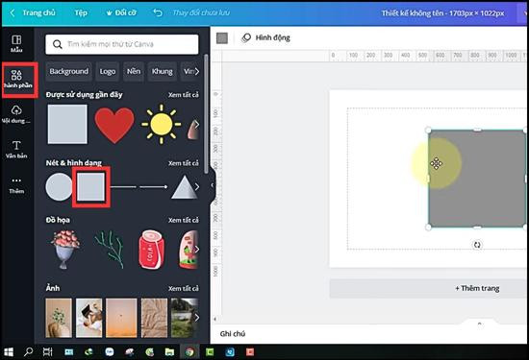The height and width of the screenshot is (360, 529).
Task: Expand more category chips with right chevron
Action: click(196, 71)
